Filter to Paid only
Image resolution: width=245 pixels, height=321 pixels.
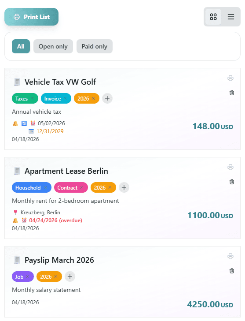pos(94,46)
